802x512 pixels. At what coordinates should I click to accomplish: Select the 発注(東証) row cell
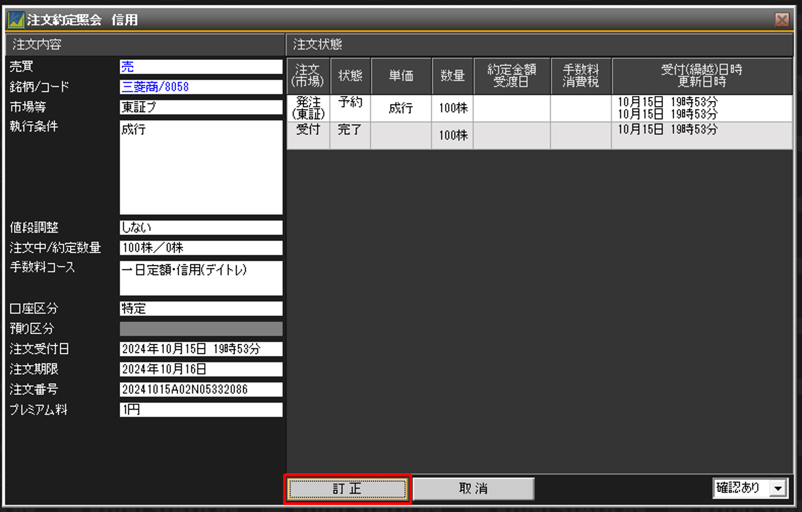tap(308, 108)
